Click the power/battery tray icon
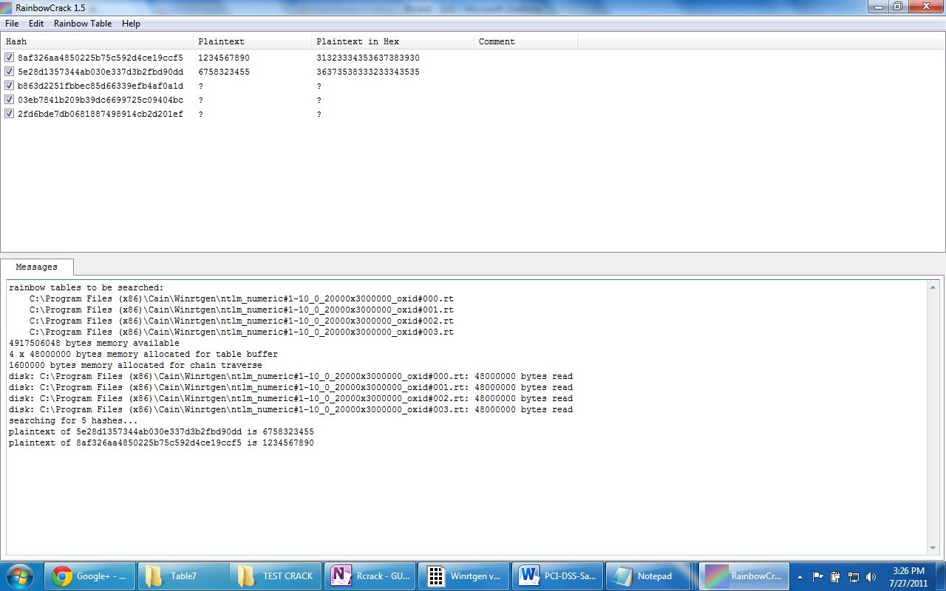Screen dimensions: 946x591 coord(836,576)
